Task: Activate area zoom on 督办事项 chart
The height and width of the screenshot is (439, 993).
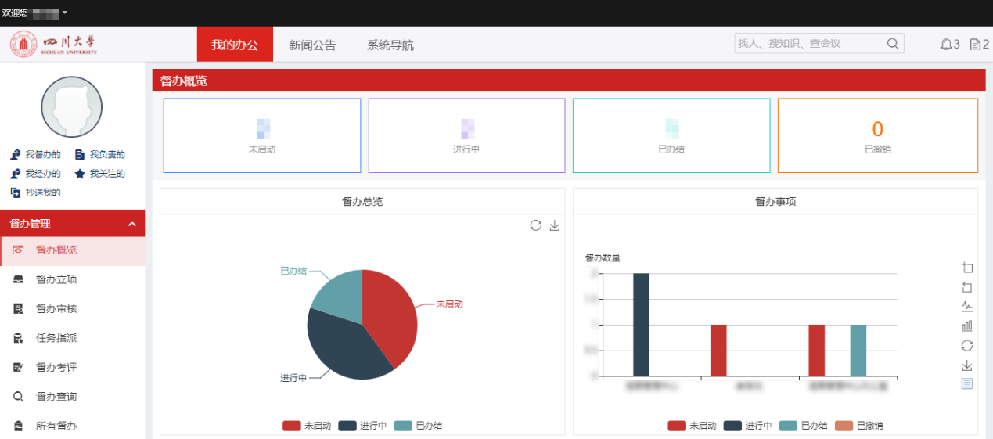Action: [967, 268]
